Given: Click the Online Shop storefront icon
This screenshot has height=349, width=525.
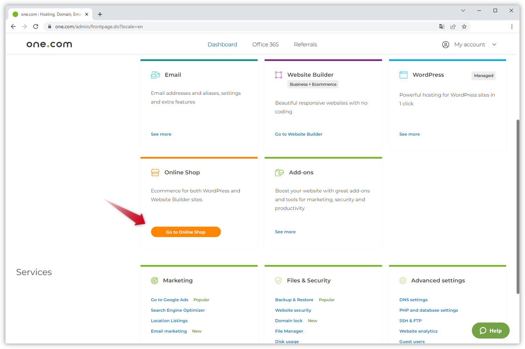Looking at the screenshot, I should [155, 172].
